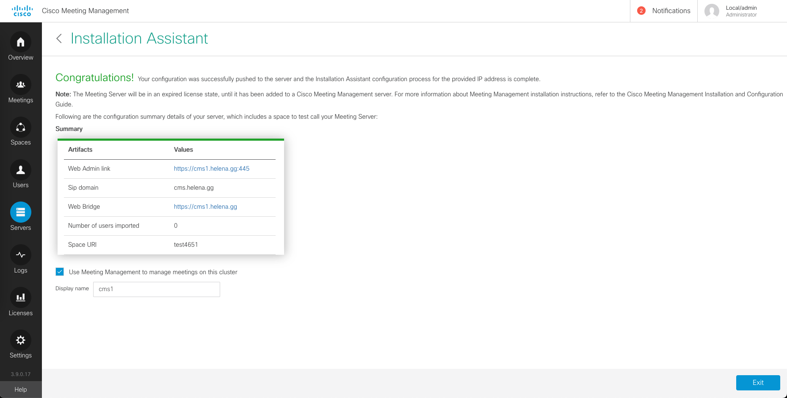Click the Display name input field

(x=157, y=289)
